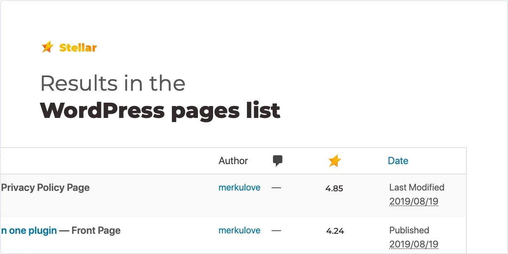Click the 'WordPress pages list' heading
The image size is (508, 254).
coord(160,110)
